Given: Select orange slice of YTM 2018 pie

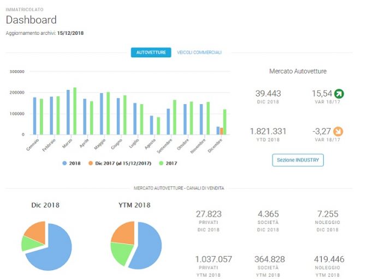Looking at the screenshot, I should pos(125,233).
